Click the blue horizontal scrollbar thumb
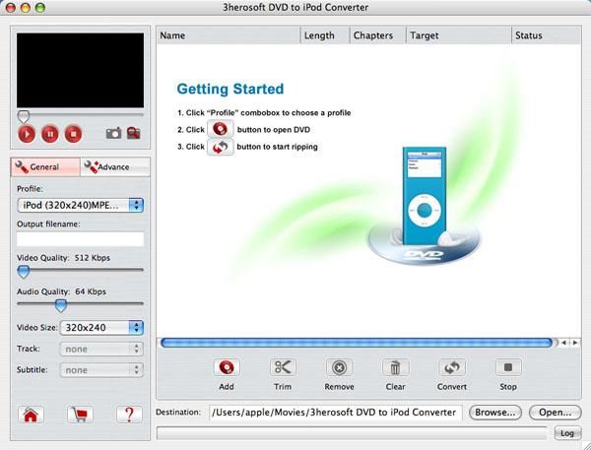Image resolution: width=591 pixels, height=450 pixels. click(357, 343)
